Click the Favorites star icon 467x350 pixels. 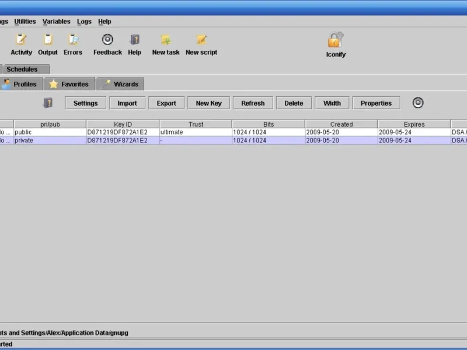pyautogui.click(x=53, y=84)
